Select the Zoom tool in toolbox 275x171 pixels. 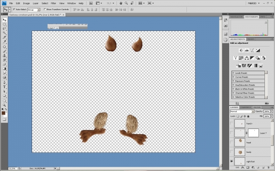coord(4,105)
